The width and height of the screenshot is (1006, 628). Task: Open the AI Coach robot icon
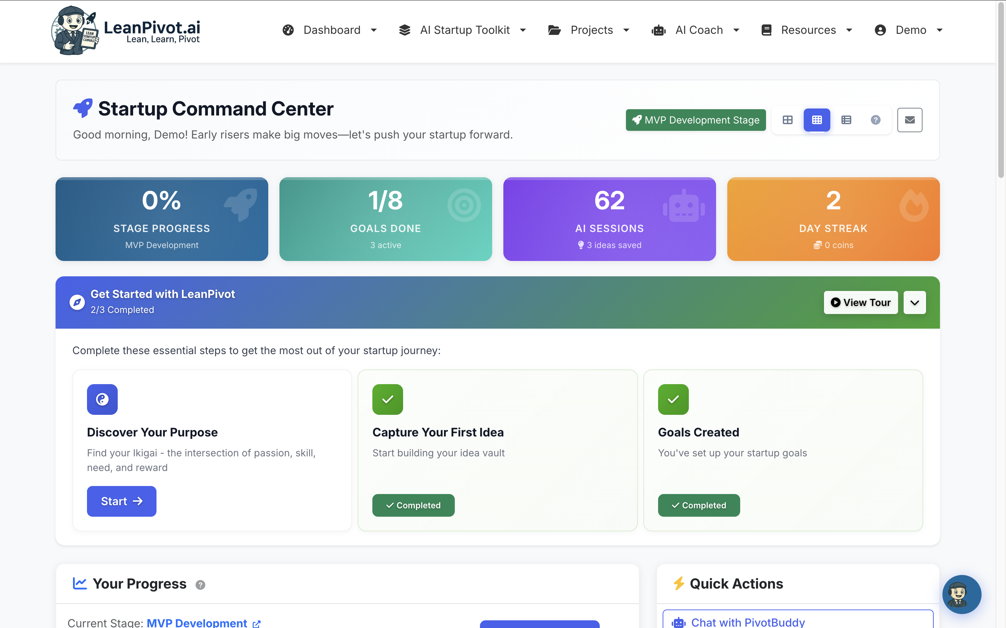658,30
